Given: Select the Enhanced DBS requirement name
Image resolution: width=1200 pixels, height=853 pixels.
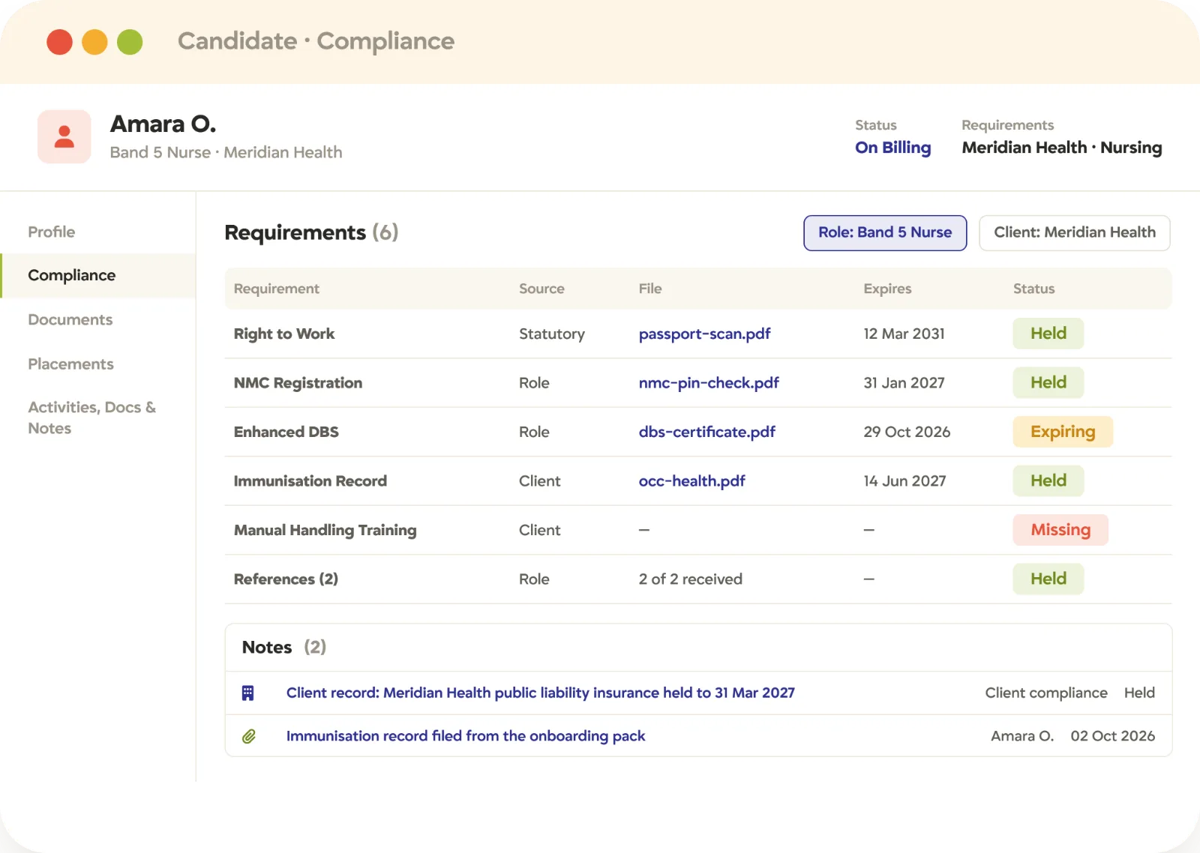Looking at the screenshot, I should click(286, 432).
